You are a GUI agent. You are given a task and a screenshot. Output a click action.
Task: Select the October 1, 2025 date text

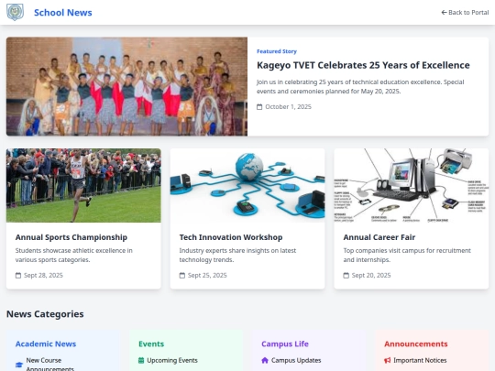pos(288,107)
